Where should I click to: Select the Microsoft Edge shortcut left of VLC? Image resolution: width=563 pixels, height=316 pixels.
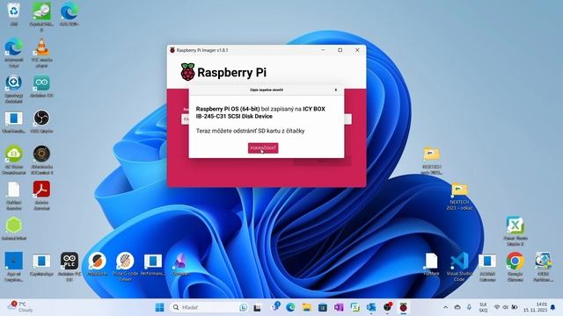pos(14,53)
